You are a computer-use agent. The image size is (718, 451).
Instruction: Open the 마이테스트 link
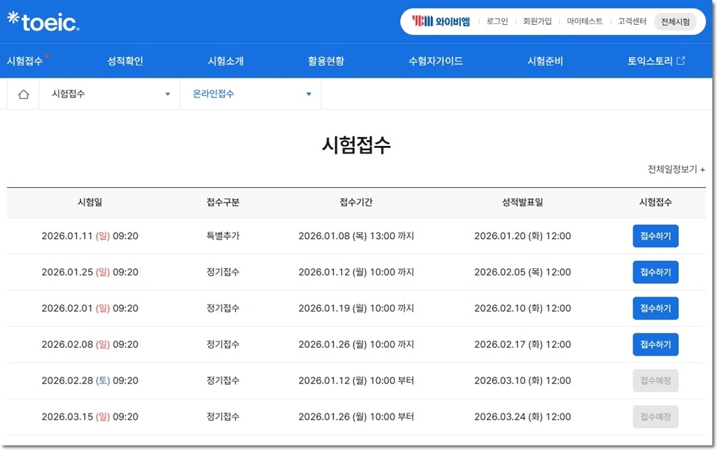coord(584,21)
